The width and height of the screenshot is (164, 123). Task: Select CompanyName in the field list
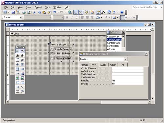pyautogui.click(x=114, y=40)
